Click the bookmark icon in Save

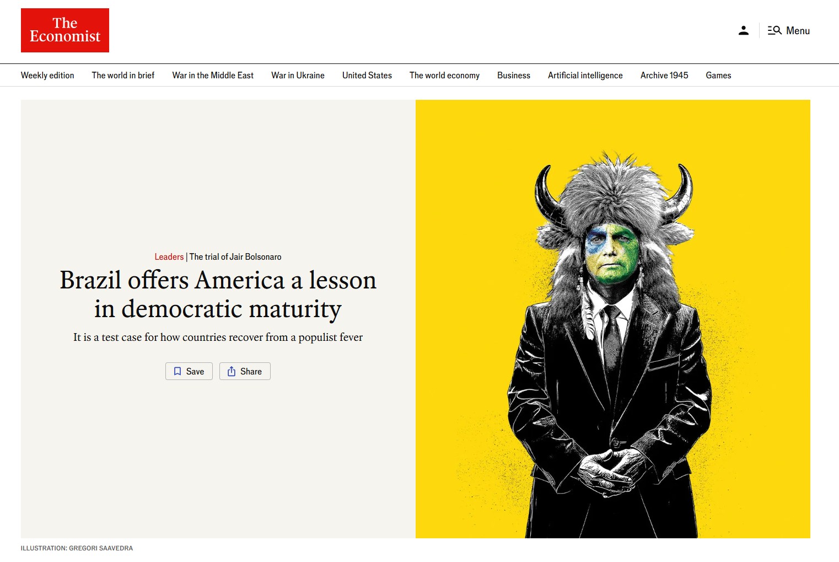click(178, 371)
